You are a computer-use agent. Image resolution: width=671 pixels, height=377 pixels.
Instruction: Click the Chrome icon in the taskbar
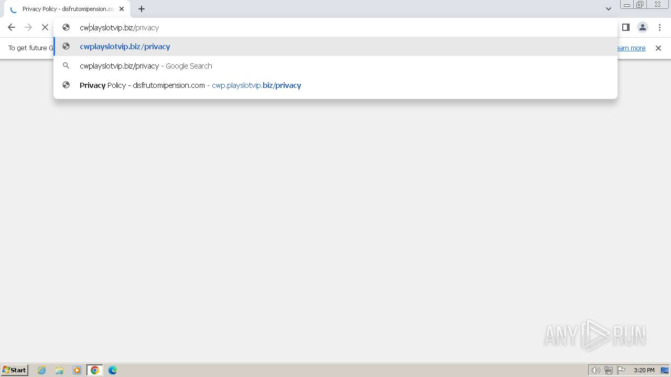[x=95, y=370]
